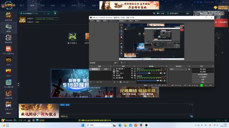Toggle visibility of game capture source
Viewport: 229px width, 128px height.
click(132, 75)
